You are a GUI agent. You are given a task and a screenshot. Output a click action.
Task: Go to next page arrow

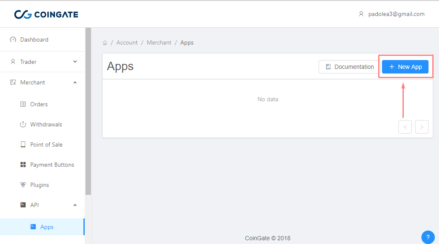click(x=422, y=127)
